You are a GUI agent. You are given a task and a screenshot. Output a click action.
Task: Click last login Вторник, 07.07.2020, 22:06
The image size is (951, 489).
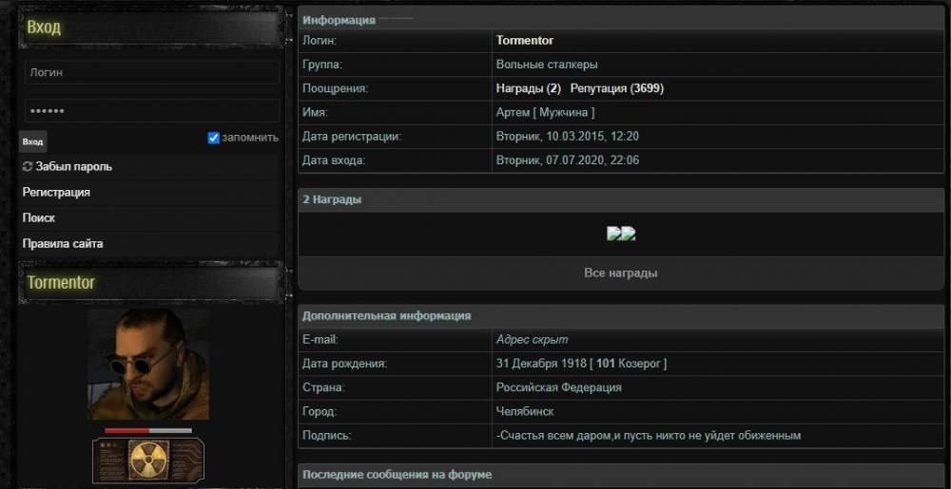567,160
